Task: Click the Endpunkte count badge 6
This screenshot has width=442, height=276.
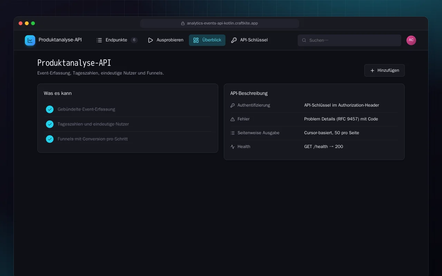Action: click(x=134, y=40)
